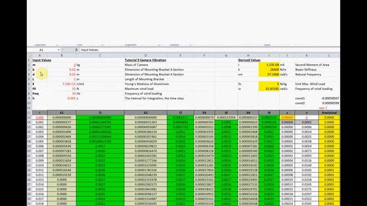Open the Name Box dropdown arrow
This screenshot has width=367, height=206.
(58, 50)
